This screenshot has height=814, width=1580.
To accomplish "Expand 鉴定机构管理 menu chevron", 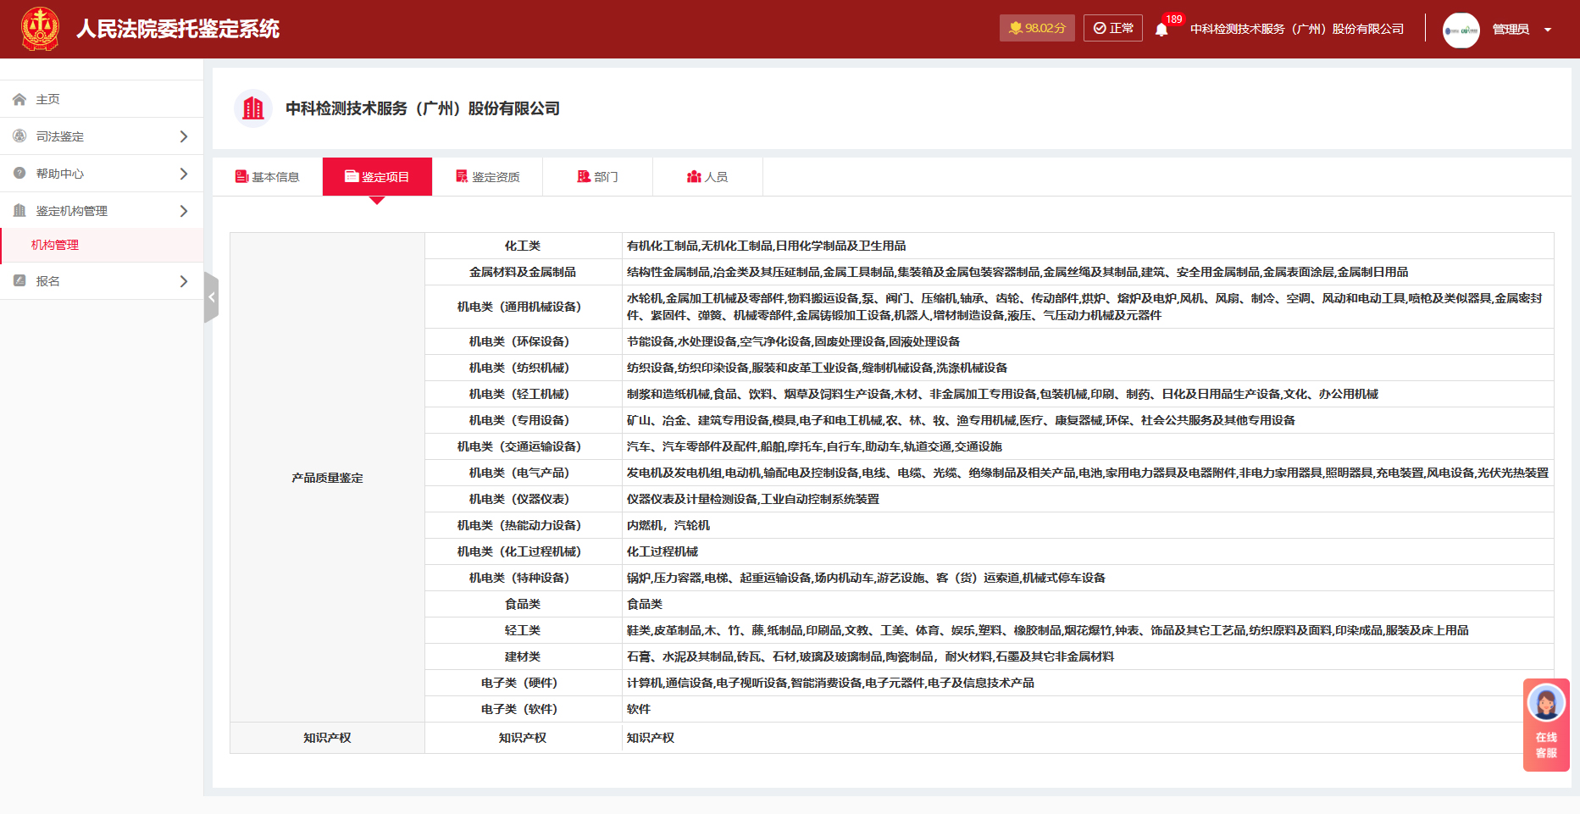I will (x=184, y=211).
